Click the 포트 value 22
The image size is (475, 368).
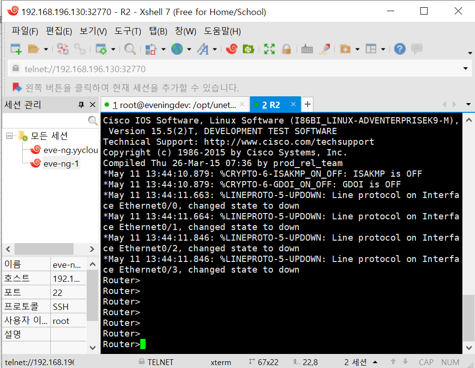coord(69,292)
